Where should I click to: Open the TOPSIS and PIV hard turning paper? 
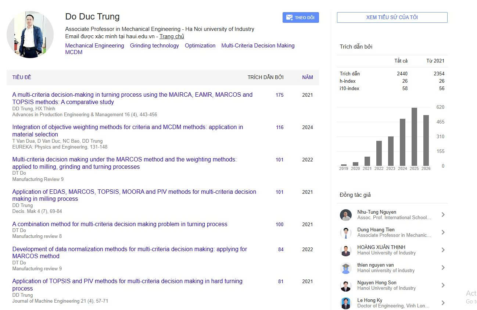pos(128,285)
